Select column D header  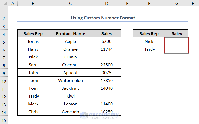[x=107, y=4]
